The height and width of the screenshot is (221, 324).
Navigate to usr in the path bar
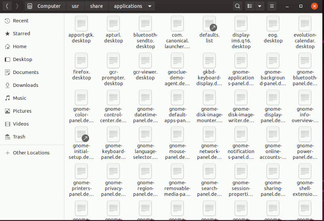tap(75, 6)
